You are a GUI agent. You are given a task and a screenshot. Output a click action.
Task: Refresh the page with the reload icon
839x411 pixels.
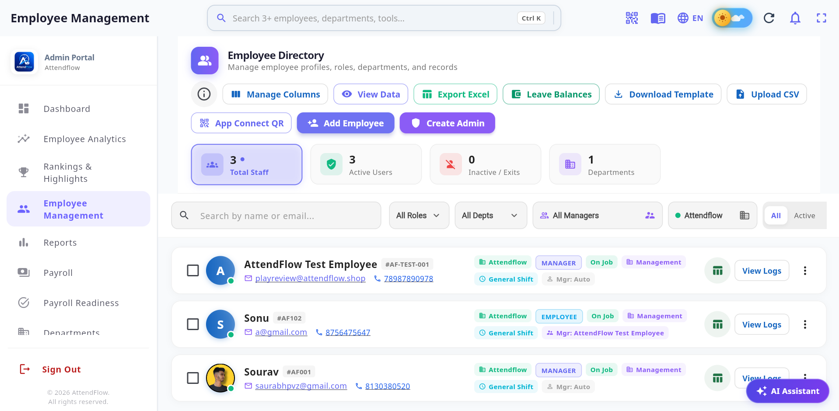coord(769,18)
